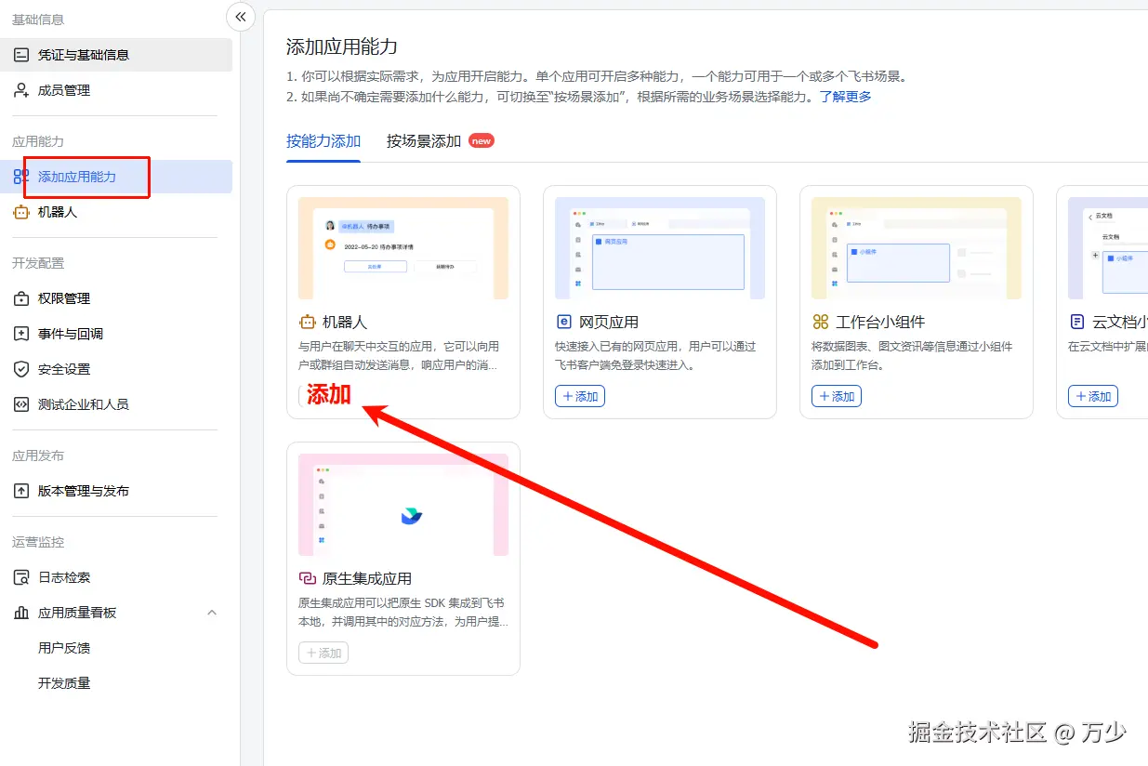Image resolution: width=1148 pixels, height=766 pixels.
Task: Open 日志检索 page
Action: click(x=116, y=577)
